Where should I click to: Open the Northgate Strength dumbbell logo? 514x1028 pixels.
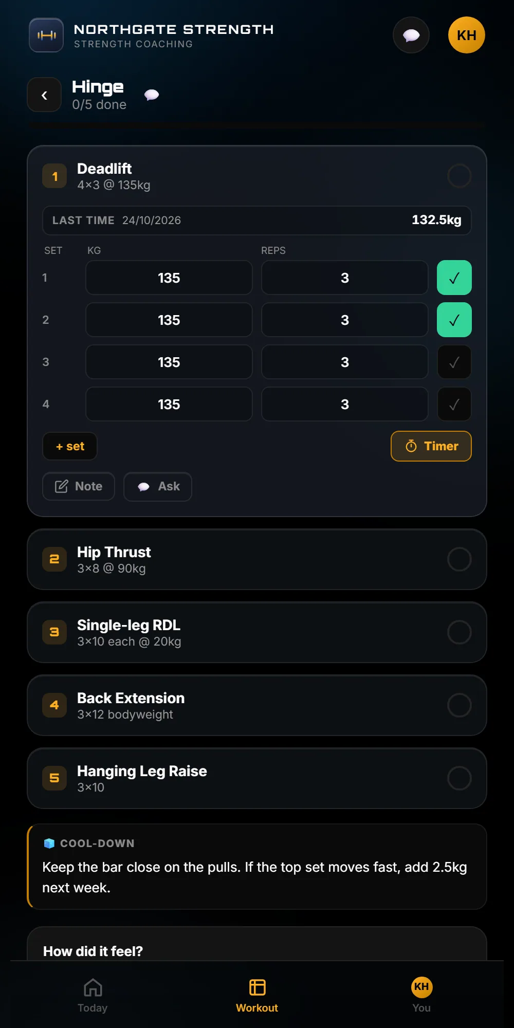pos(46,35)
